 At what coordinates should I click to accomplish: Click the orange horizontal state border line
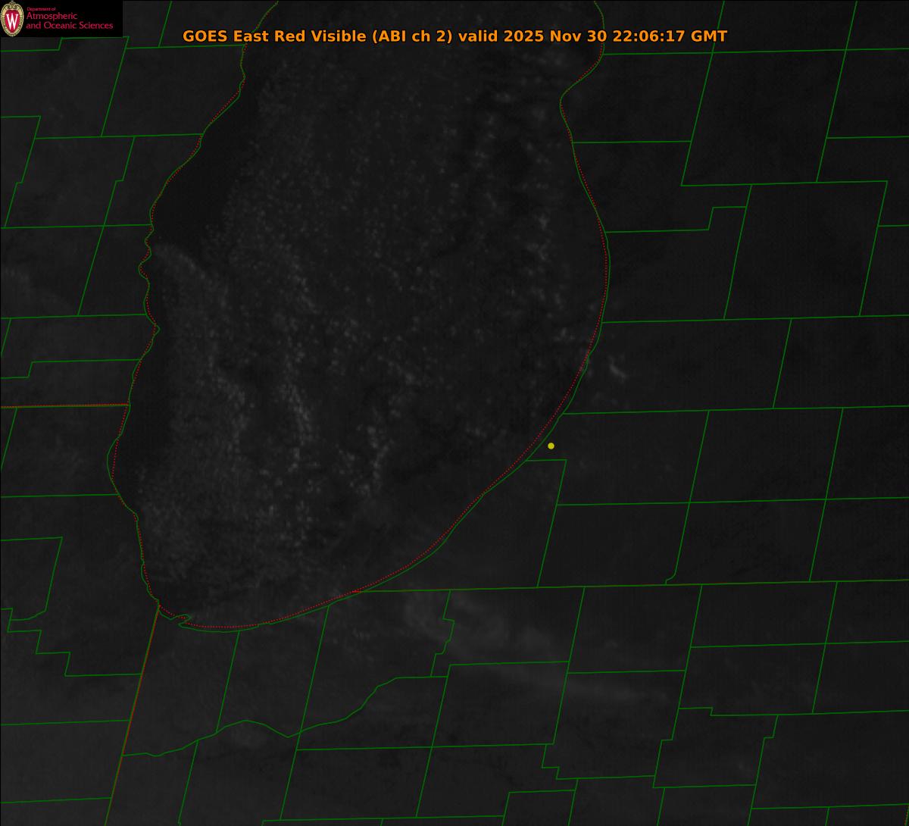61,406
